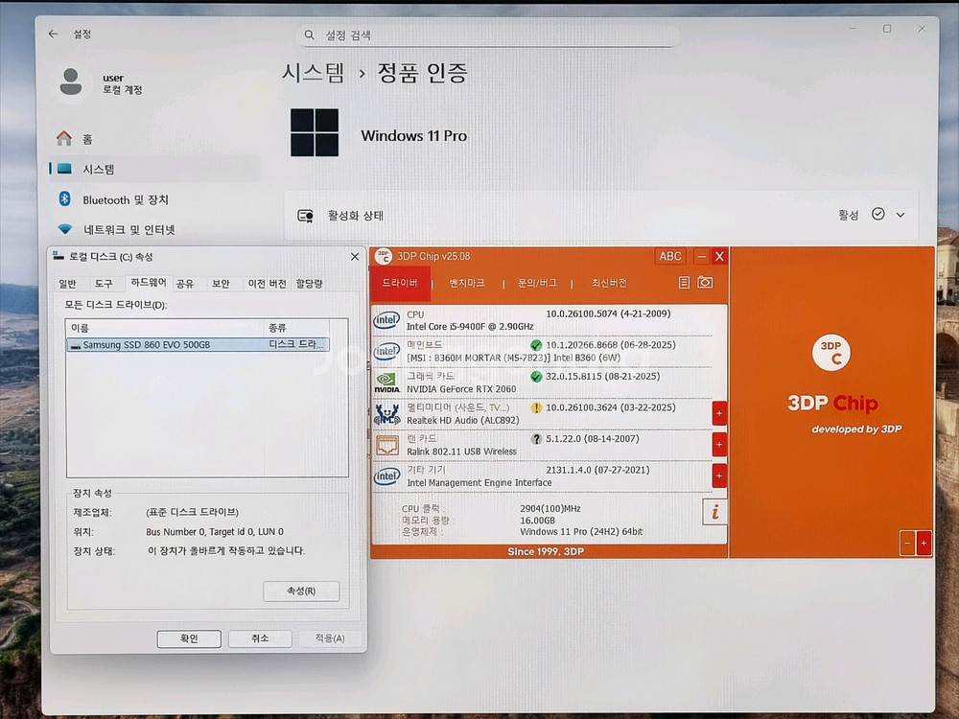Open the 공유 tab
The height and width of the screenshot is (719, 959).
(185, 284)
